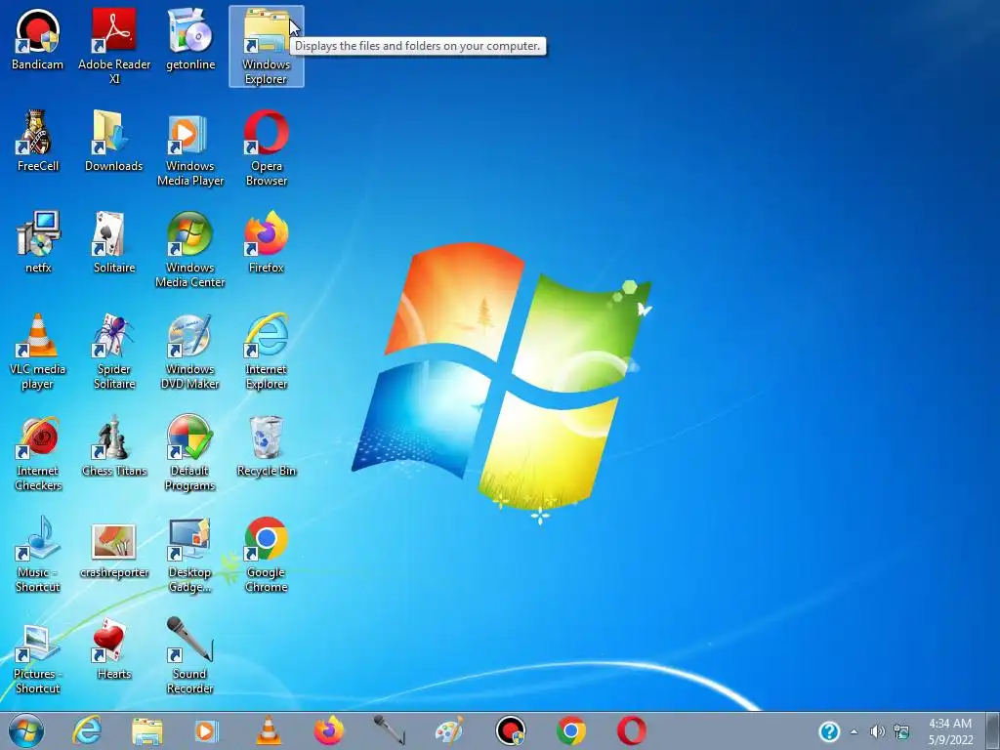Select the Recycle Bin icon
The width and height of the screenshot is (1000, 750).
pos(267,445)
